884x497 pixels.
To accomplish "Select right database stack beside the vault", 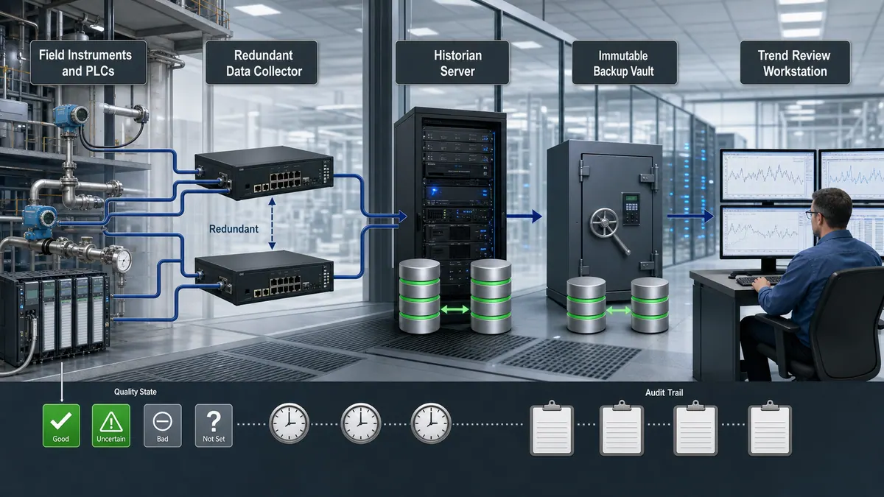I will pyautogui.click(x=650, y=305).
